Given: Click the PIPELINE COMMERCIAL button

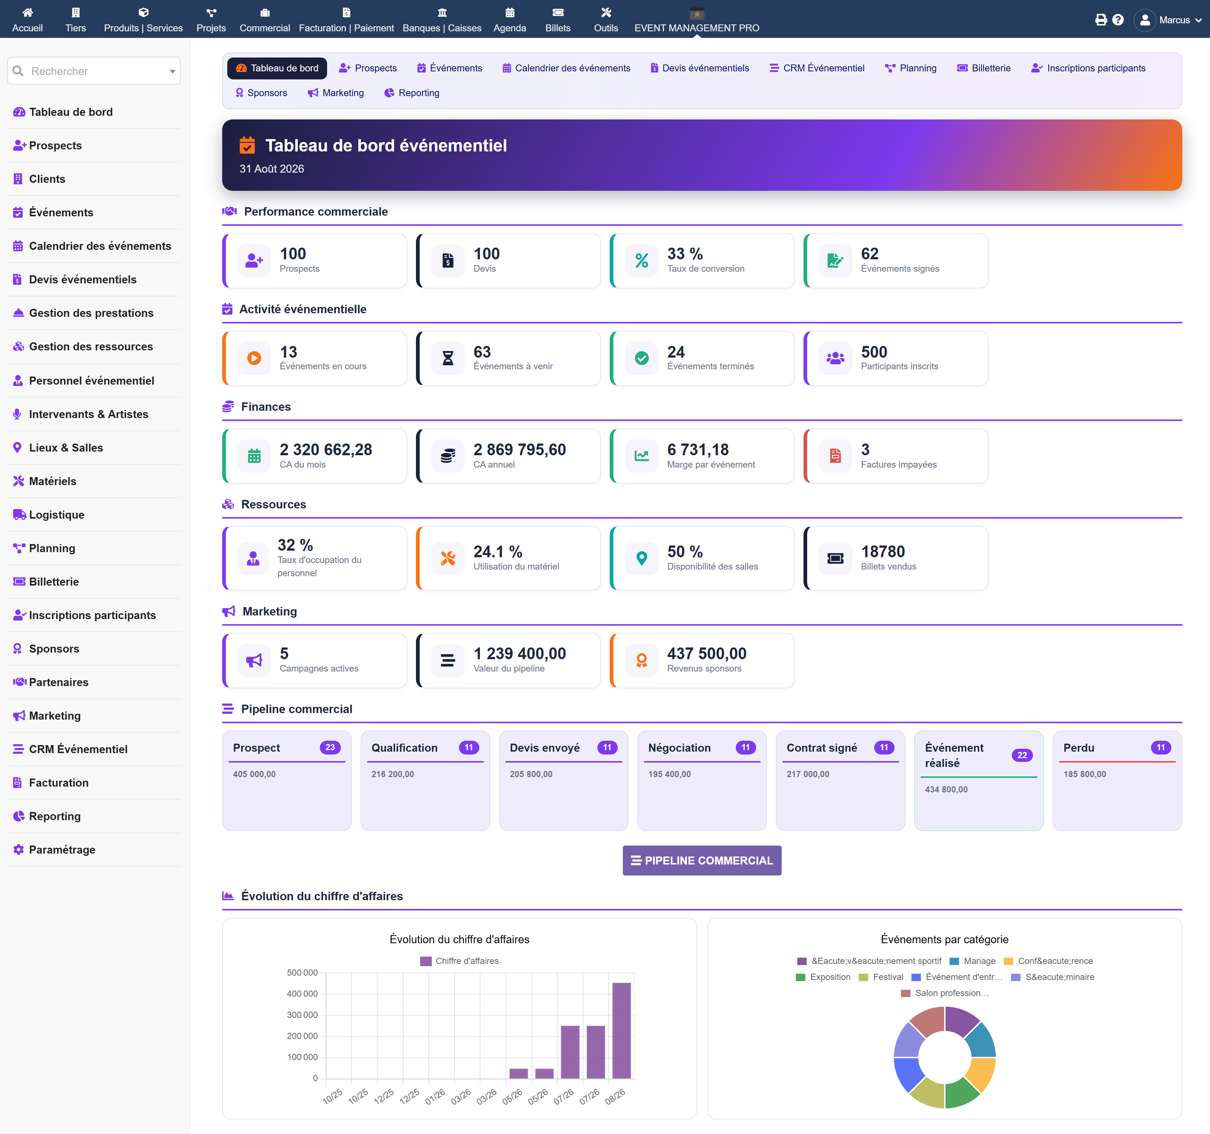Looking at the screenshot, I should [x=702, y=860].
